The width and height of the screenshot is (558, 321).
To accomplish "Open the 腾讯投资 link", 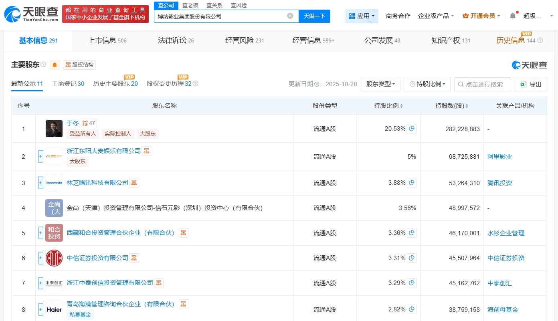I will [x=499, y=183].
